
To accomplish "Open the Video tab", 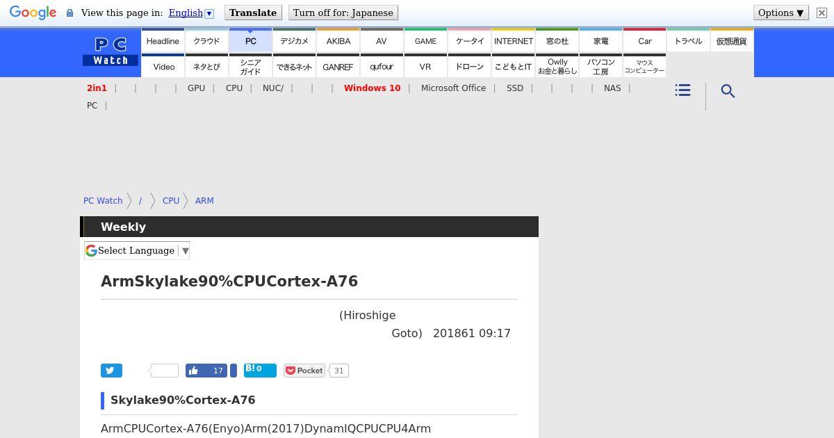I will click(x=163, y=66).
